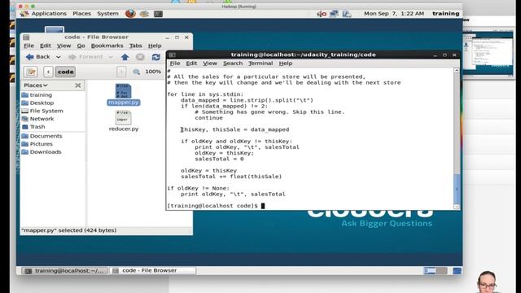Go up one folder level

125,57
